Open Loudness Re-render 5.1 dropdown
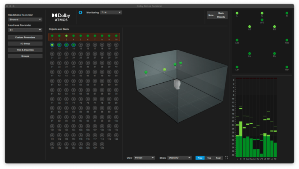This screenshot has width=299, height=169. coord(25,30)
